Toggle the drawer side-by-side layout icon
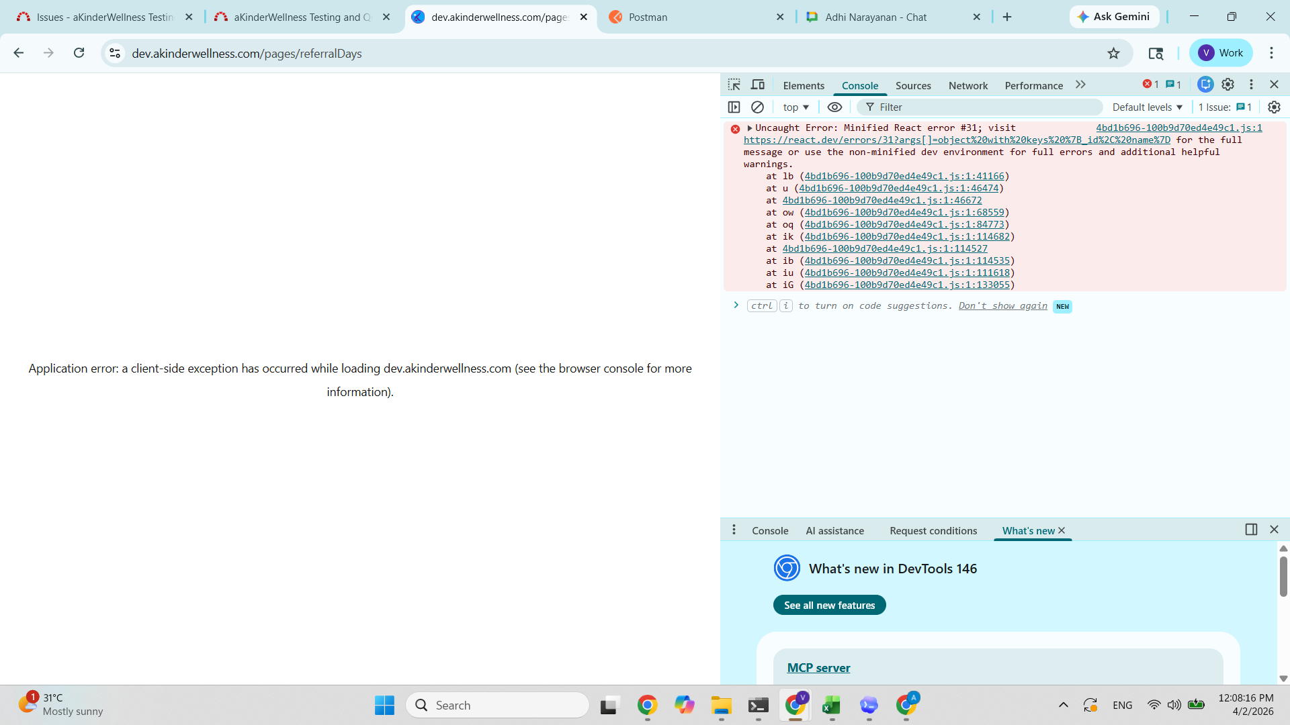1290x725 pixels. (x=1251, y=530)
